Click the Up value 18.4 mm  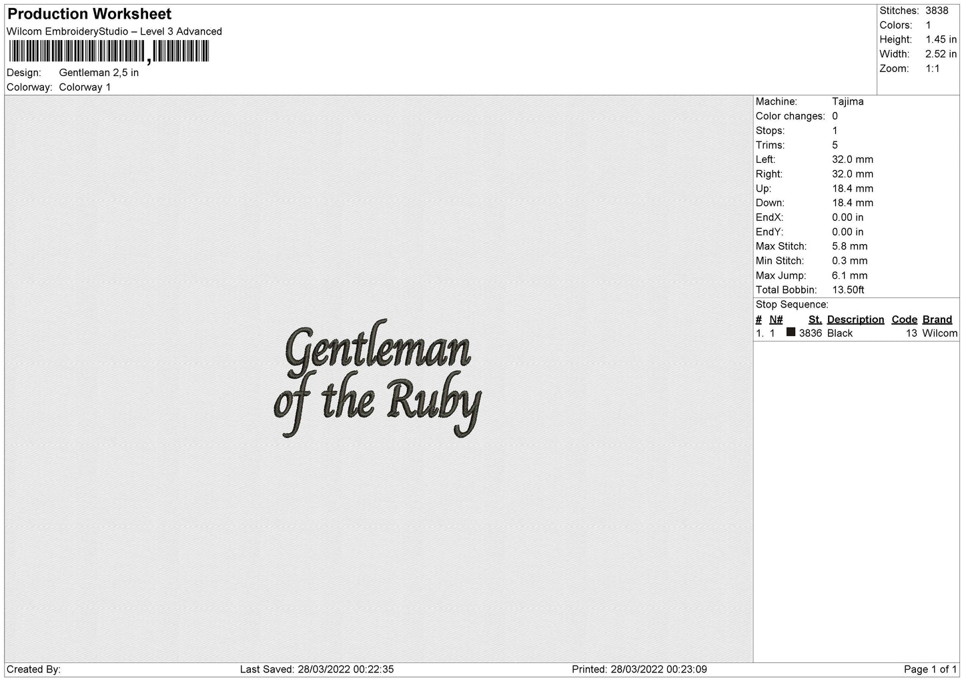(853, 189)
